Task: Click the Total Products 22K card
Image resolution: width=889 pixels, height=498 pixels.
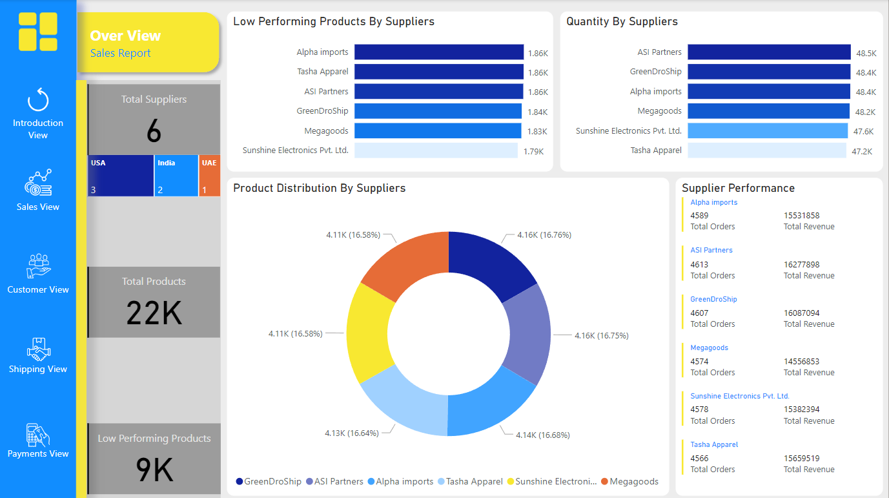Action: (153, 302)
